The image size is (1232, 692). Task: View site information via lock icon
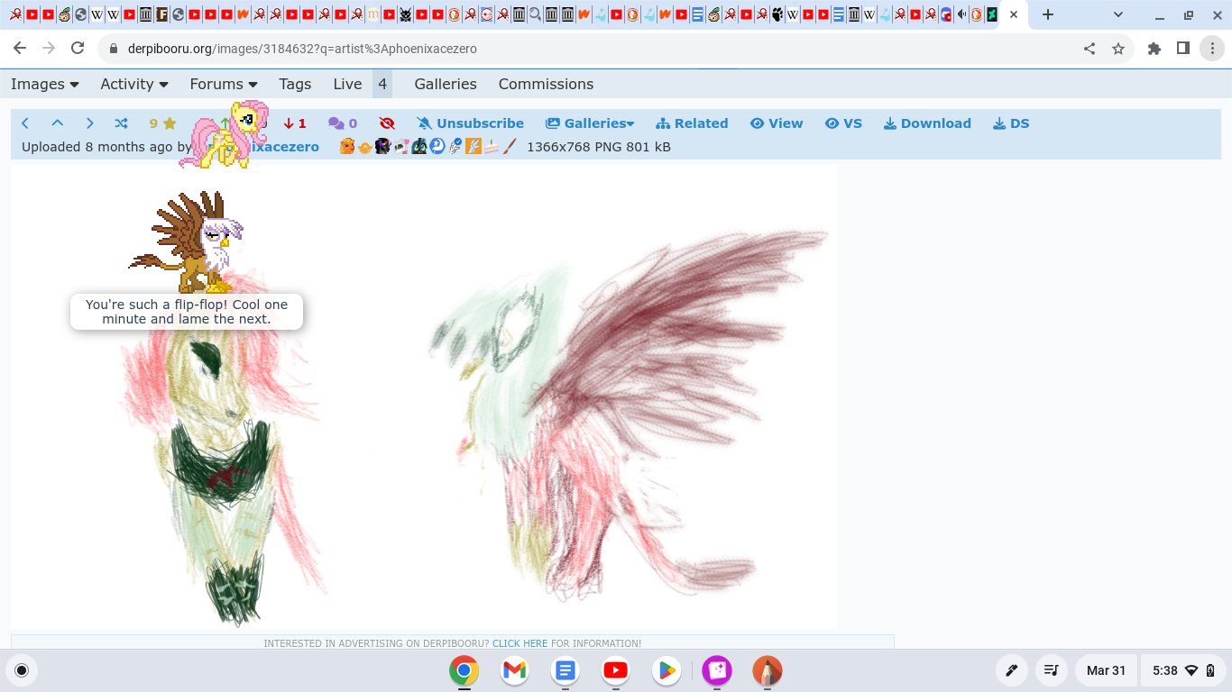tap(114, 49)
